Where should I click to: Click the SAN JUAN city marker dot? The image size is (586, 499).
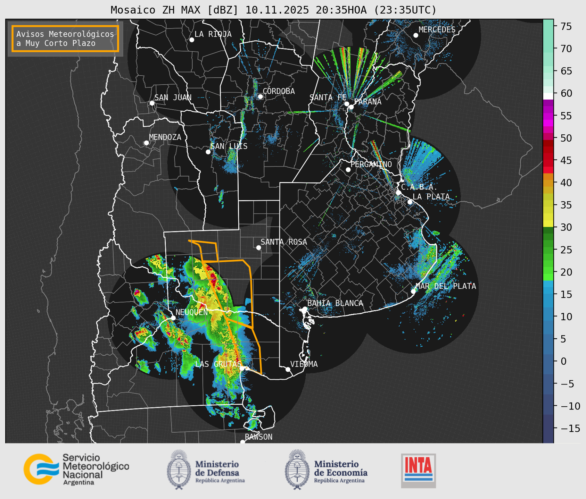point(152,103)
